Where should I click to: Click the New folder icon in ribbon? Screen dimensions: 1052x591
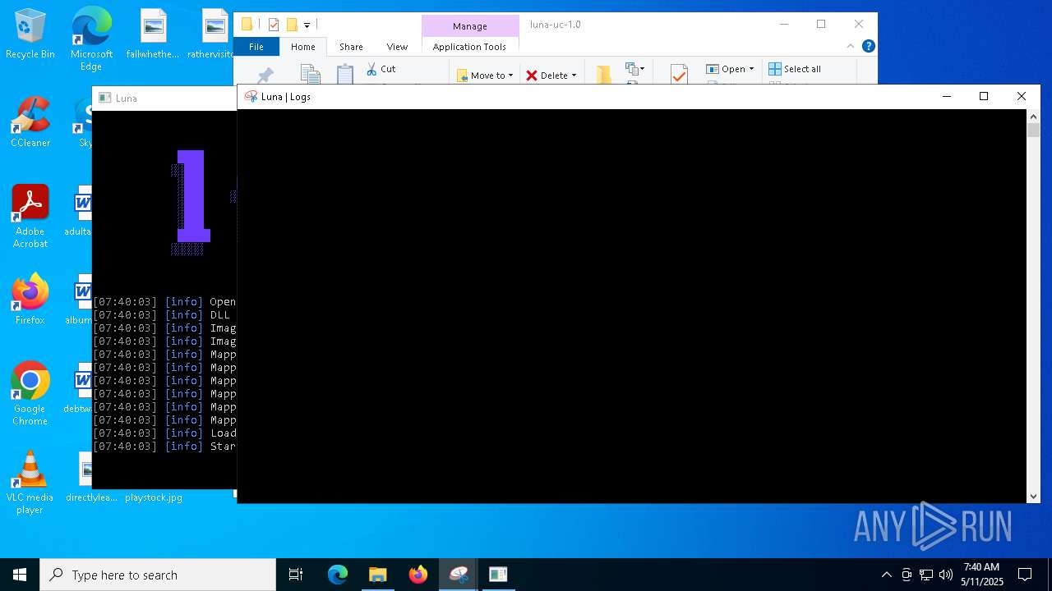tap(604, 75)
